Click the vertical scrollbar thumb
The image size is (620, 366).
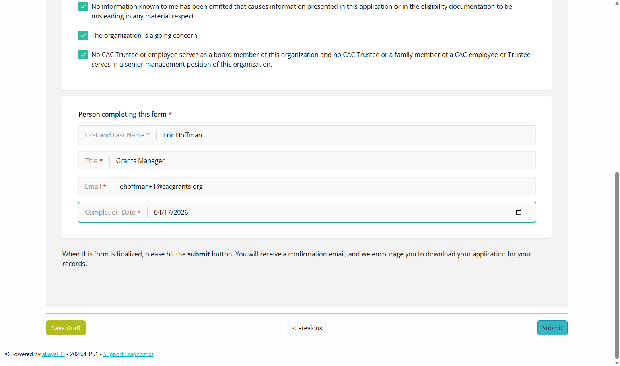click(x=617, y=265)
